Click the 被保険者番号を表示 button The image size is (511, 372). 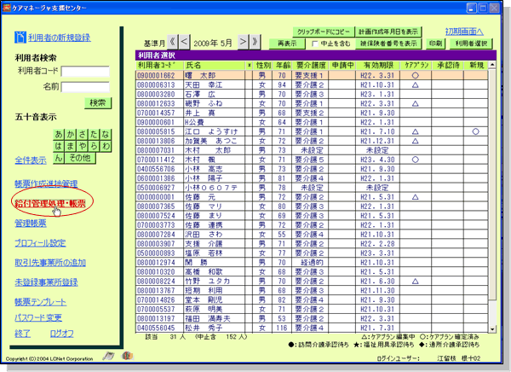coord(388,44)
